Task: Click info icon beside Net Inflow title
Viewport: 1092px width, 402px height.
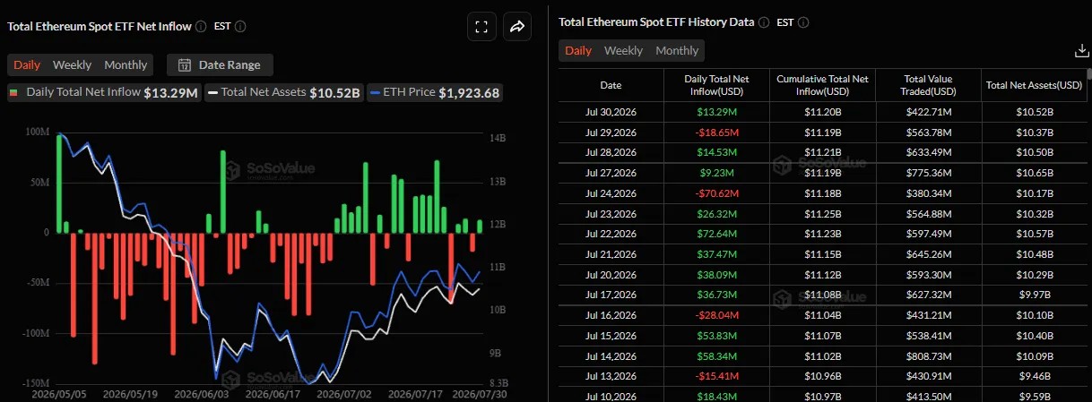Action: pos(201,26)
